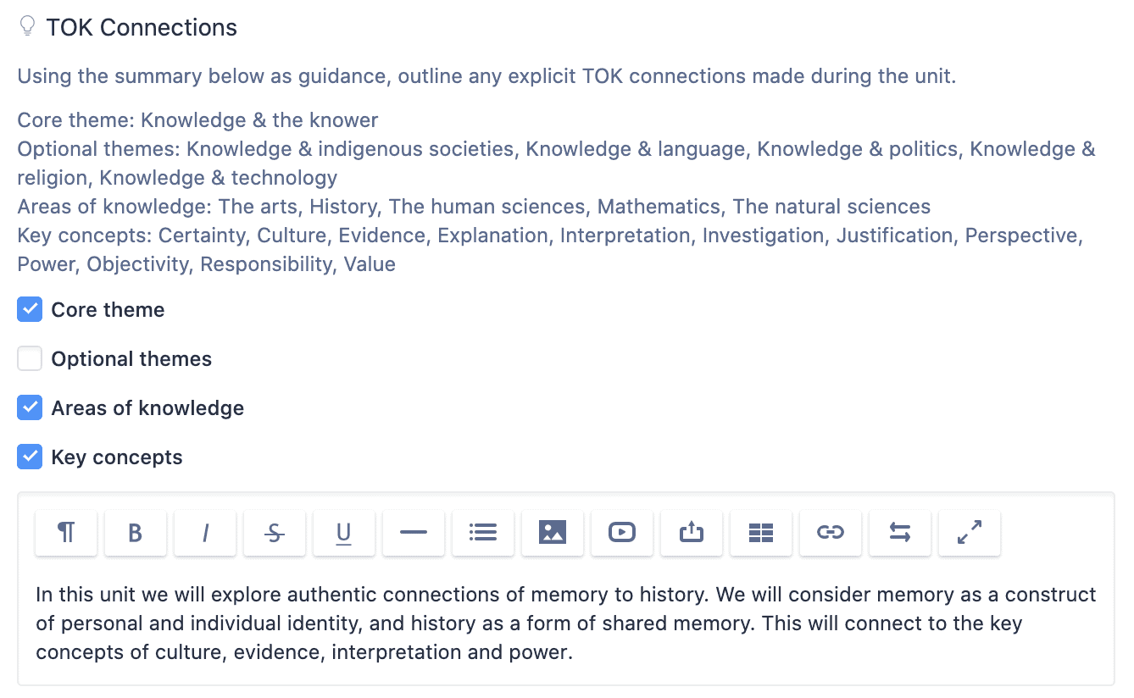The height and width of the screenshot is (698, 1134).
Task: Apply italic formatting
Action: pos(205,532)
